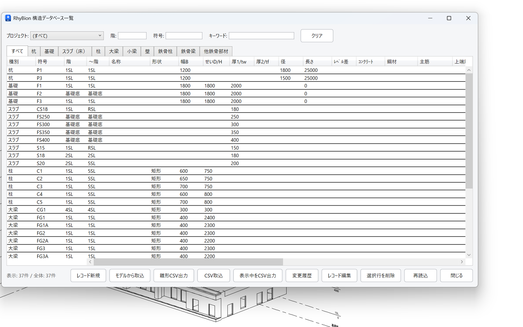The width and height of the screenshot is (523, 327).
Task: Switch to the 杭 tab
Action: click(x=34, y=51)
